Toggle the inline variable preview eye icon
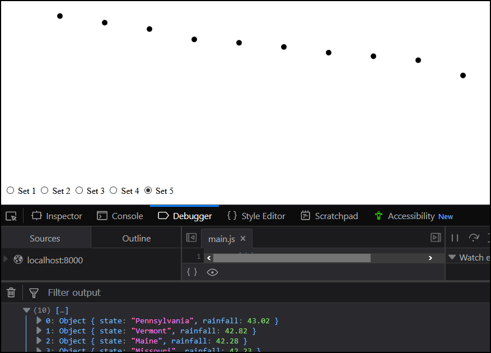 point(212,272)
